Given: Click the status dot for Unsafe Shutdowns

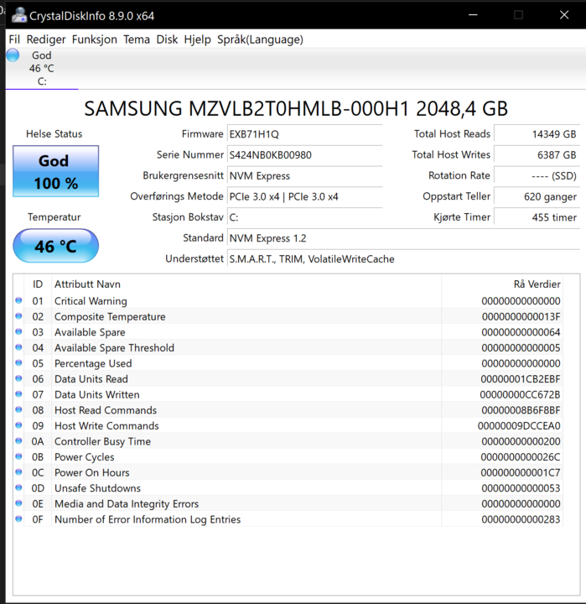Looking at the screenshot, I should pyautogui.click(x=18, y=487).
